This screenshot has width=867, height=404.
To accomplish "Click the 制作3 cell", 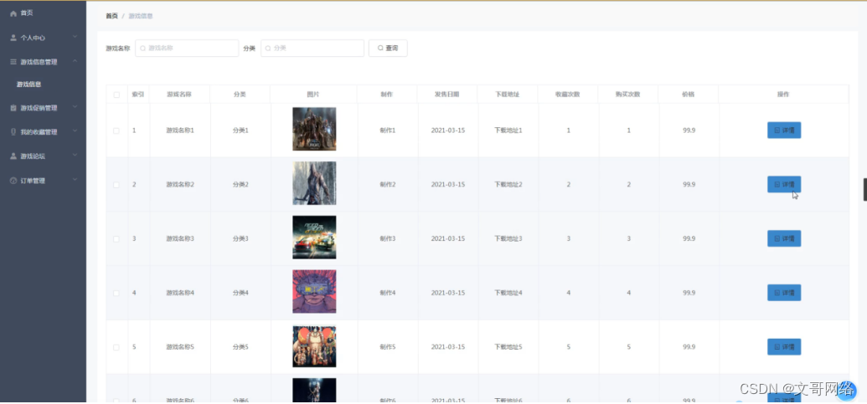I will pyautogui.click(x=388, y=238).
